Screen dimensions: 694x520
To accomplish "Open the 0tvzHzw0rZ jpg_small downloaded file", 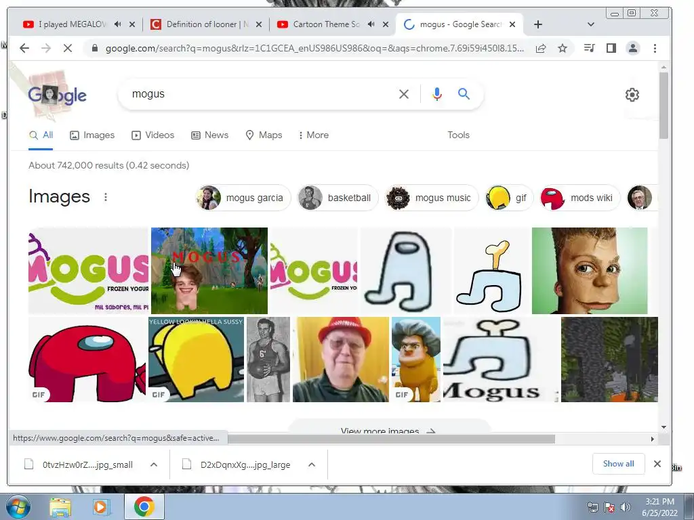I will [80, 464].
